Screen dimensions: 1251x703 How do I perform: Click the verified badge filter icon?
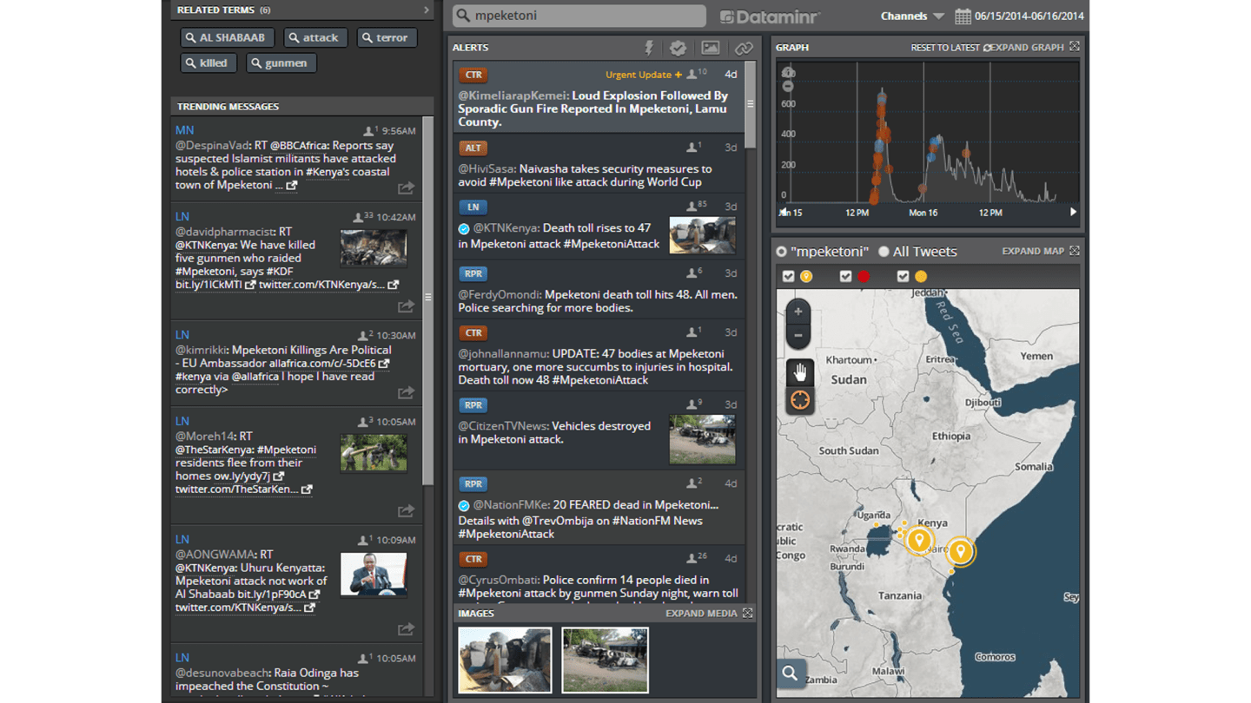point(678,49)
